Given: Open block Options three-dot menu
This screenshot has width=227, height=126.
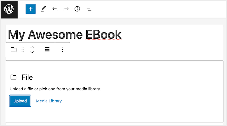Looking at the screenshot, I should click(62, 50).
